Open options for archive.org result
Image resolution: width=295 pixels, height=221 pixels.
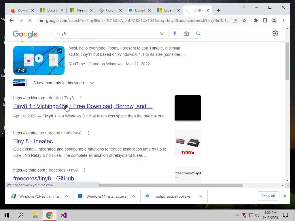click(x=81, y=98)
